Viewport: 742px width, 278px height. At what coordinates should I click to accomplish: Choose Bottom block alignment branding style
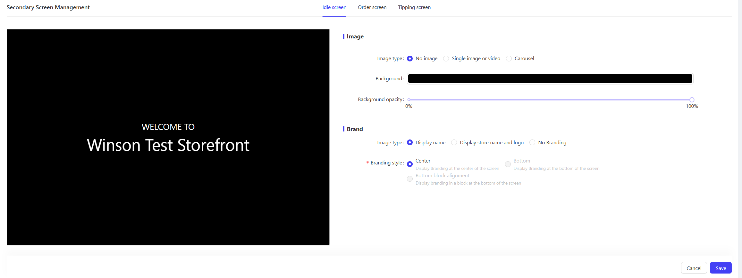(x=410, y=179)
